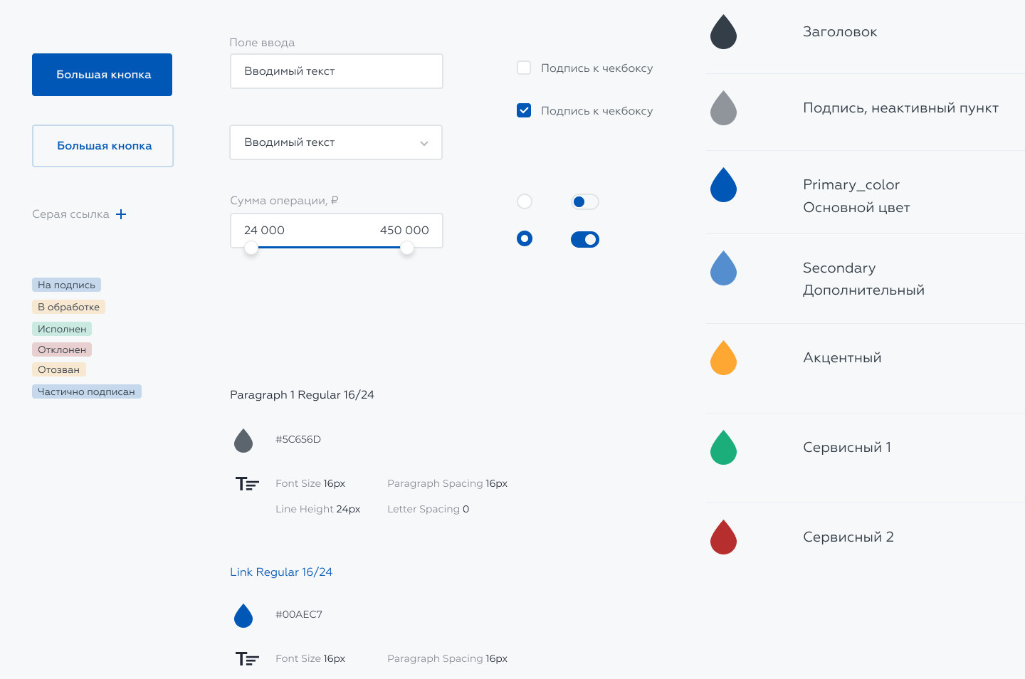The width and height of the screenshot is (1025, 679).
Task: Click the outlined 'Большая кнопка' button
Action: click(102, 146)
